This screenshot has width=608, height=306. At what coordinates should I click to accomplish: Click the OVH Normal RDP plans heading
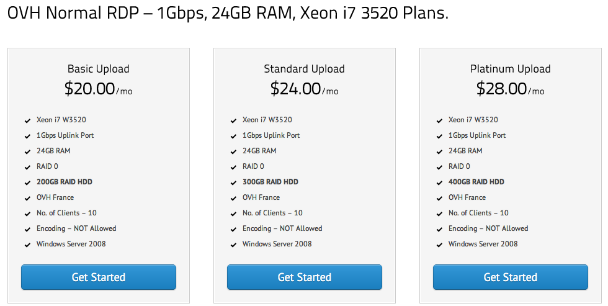coord(227,14)
